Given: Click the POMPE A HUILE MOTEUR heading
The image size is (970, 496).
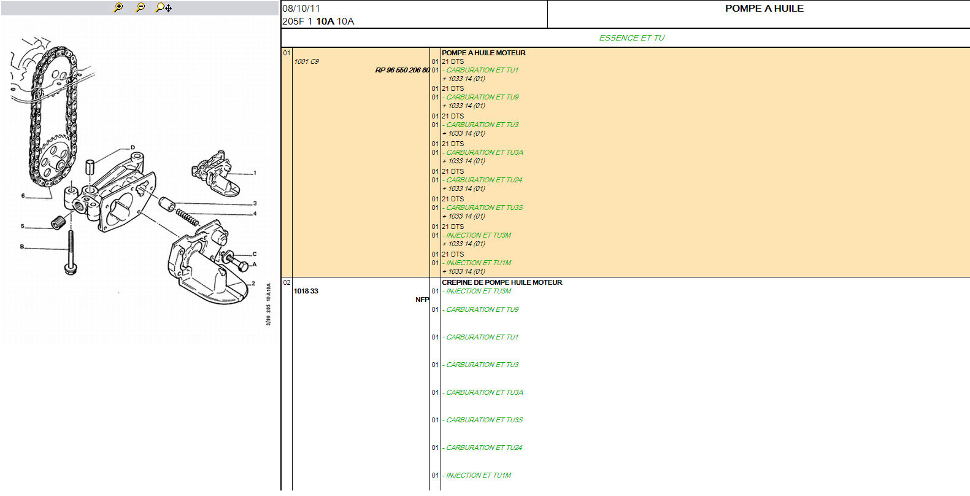Looking at the screenshot, I should tap(483, 53).
